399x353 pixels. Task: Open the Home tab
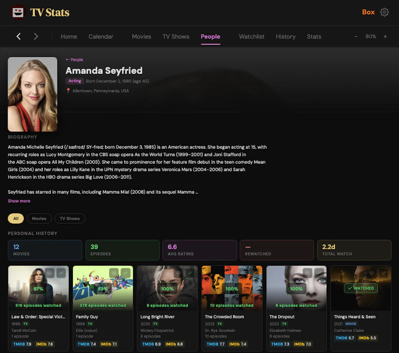tap(69, 36)
